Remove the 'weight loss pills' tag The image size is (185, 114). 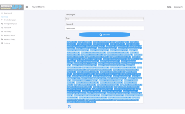tap(92, 42)
